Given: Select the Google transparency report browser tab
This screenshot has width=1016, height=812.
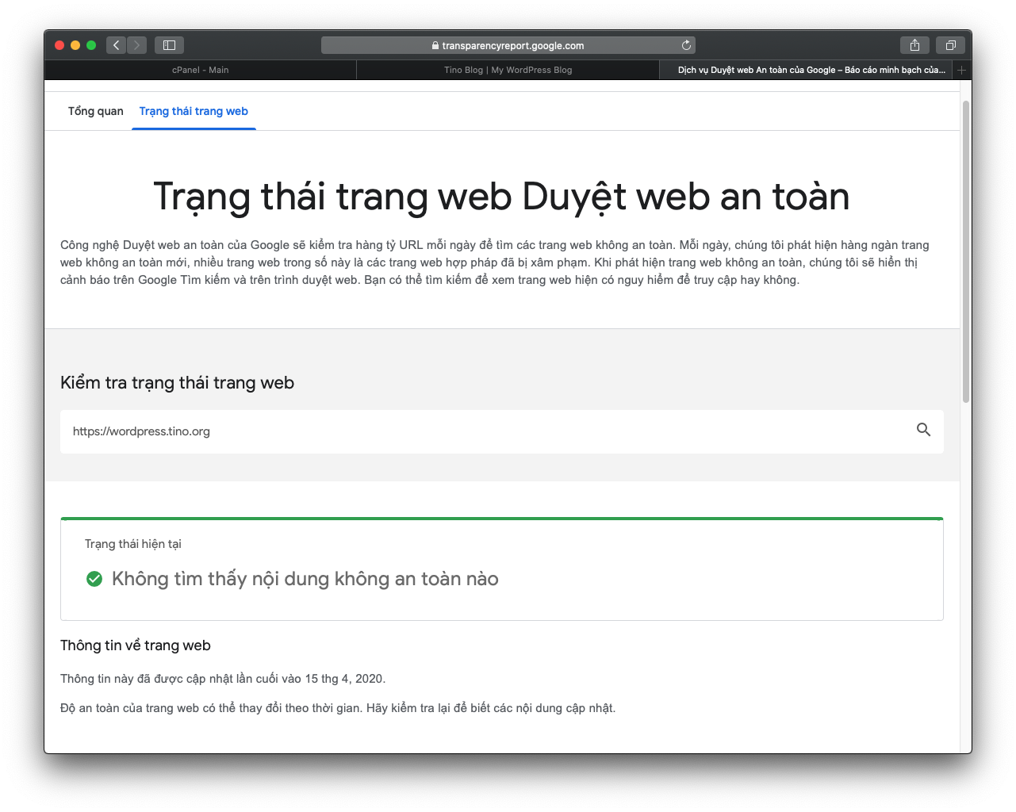Looking at the screenshot, I should pos(809,70).
